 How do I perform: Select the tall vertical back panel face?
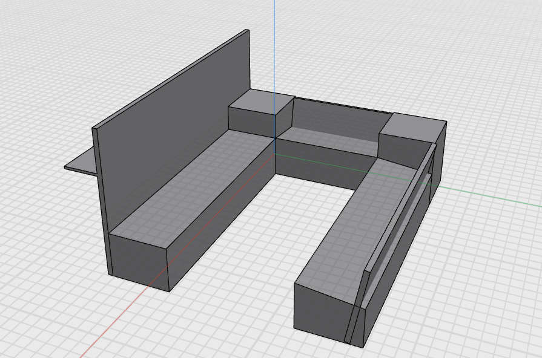(x=173, y=128)
